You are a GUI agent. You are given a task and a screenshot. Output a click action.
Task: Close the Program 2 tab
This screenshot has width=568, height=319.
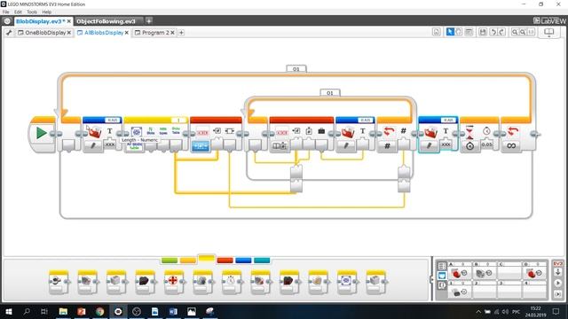173,33
